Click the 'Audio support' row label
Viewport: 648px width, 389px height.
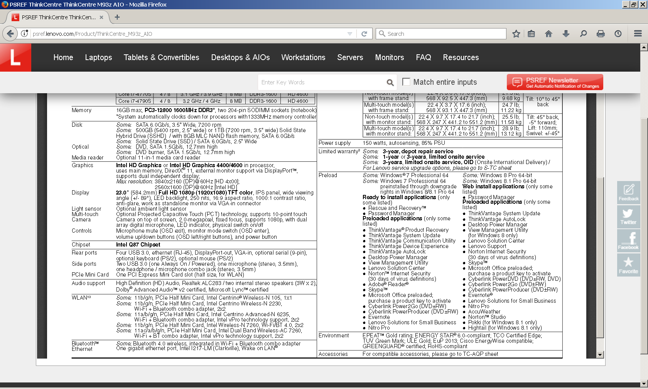pyautogui.click(x=88, y=283)
